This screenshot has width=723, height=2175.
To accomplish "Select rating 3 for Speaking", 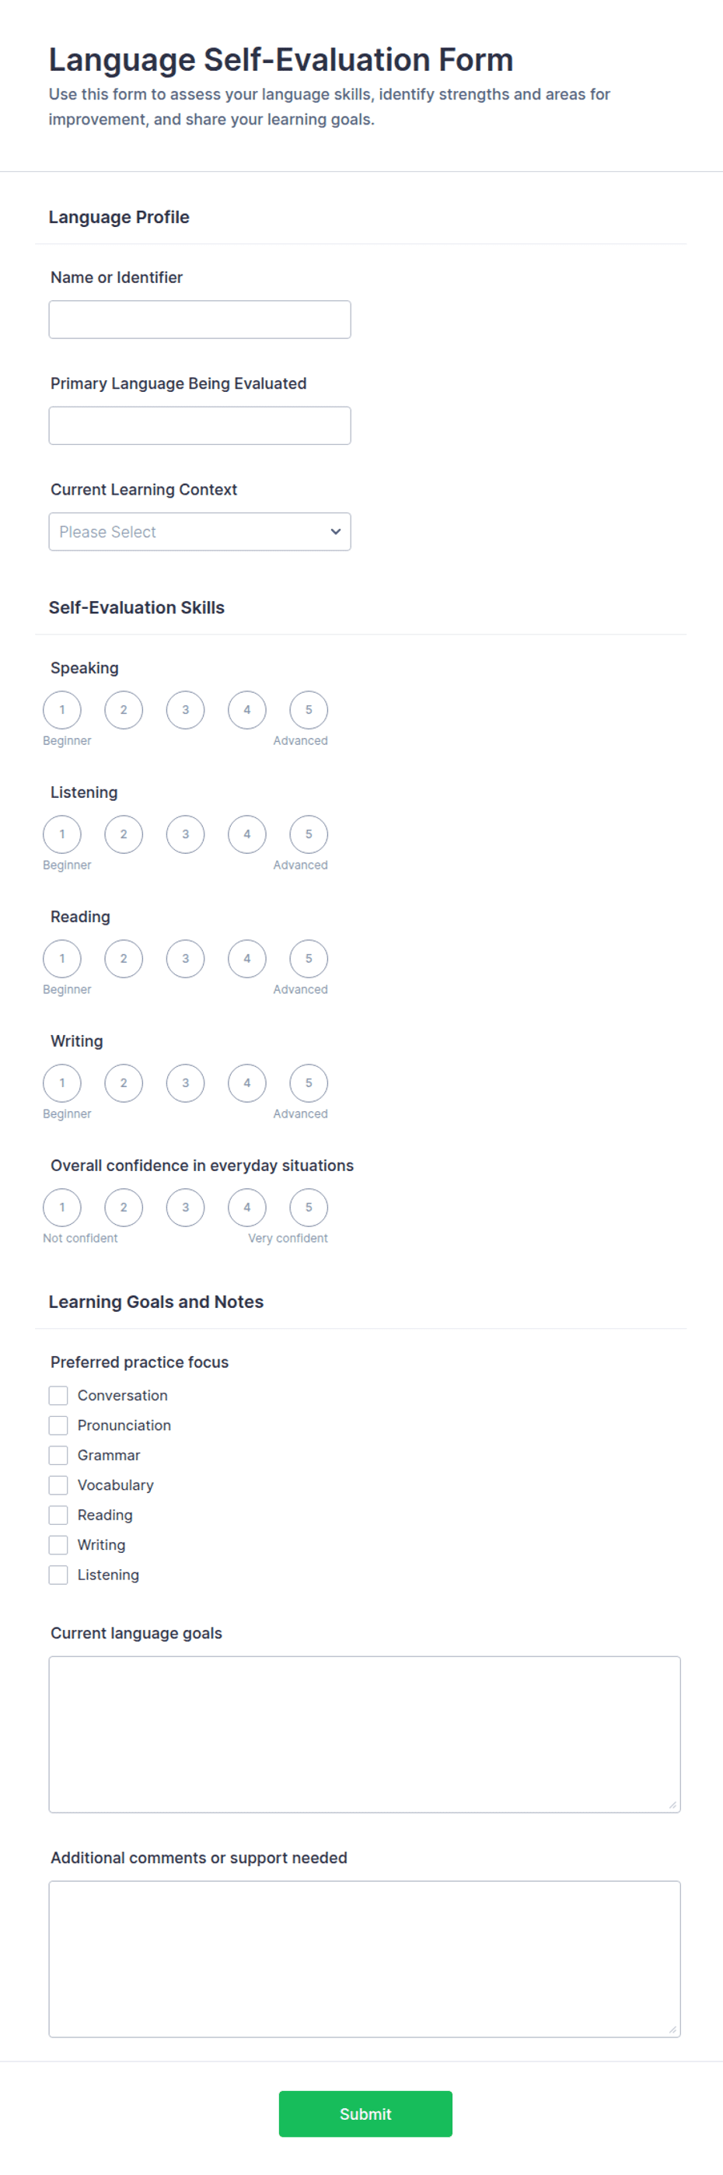I will pos(186,710).
